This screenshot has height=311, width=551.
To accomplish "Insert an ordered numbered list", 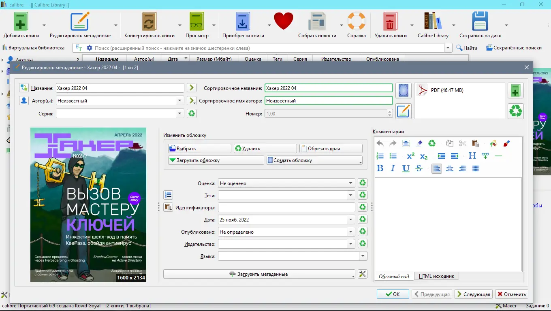I will (x=380, y=156).
